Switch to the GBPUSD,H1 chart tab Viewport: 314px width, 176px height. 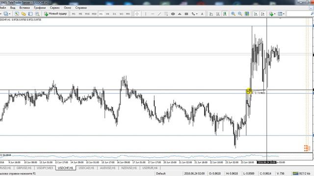click(x=24, y=168)
